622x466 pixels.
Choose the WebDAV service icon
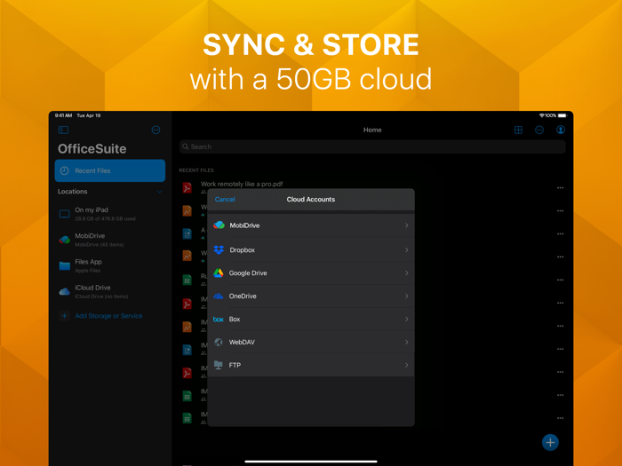click(219, 342)
